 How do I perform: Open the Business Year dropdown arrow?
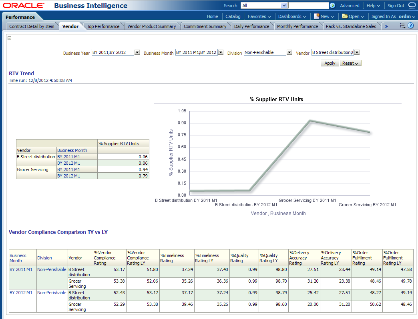(137, 52)
